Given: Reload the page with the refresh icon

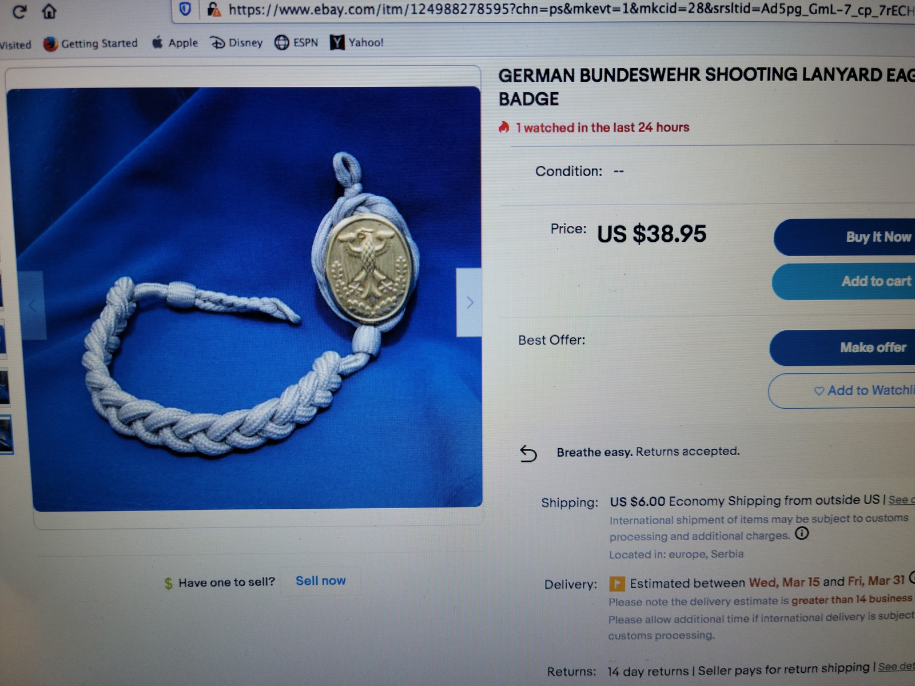Looking at the screenshot, I should [x=19, y=11].
